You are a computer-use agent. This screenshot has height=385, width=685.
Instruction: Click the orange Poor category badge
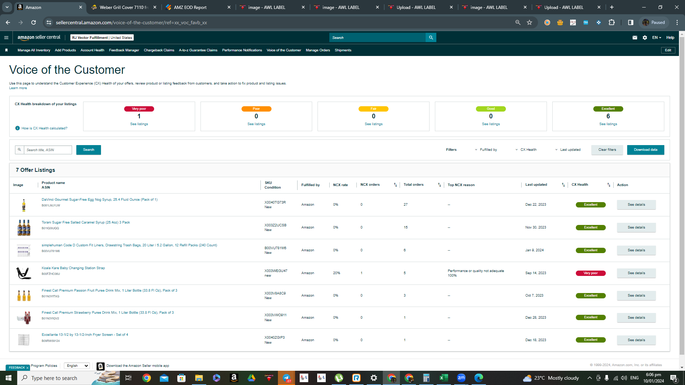pyautogui.click(x=256, y=109)
